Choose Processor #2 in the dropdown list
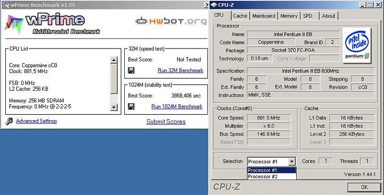This screenshot has height=195, width=384. coord(272,176)
